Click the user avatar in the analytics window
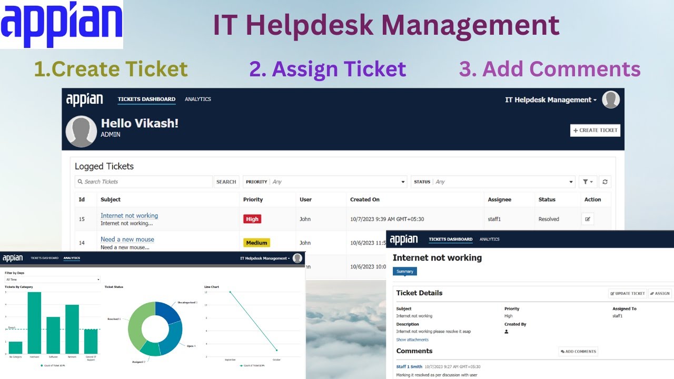This screenshot has height=379, width=674. pyautogui.click(x=298, y=258)
